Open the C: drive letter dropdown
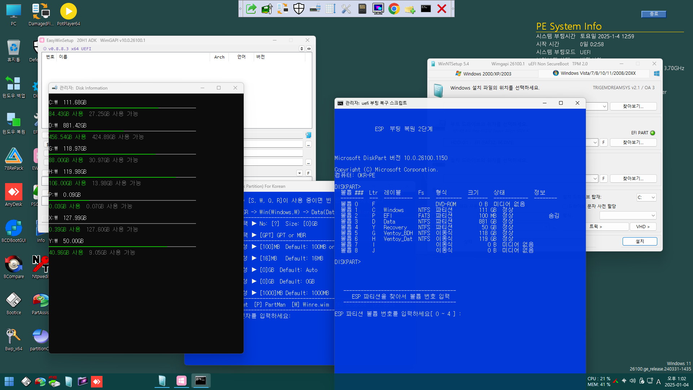The height and width of the screenshot is (390, 693). (646, 197)
